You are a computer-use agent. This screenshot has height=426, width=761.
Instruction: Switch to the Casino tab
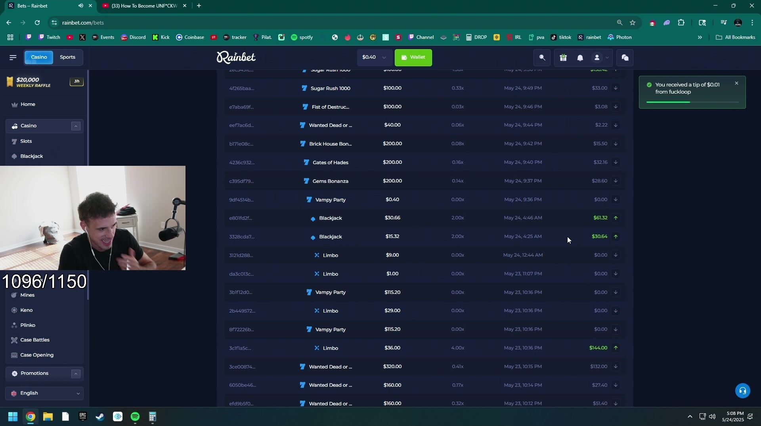[39, 57]
